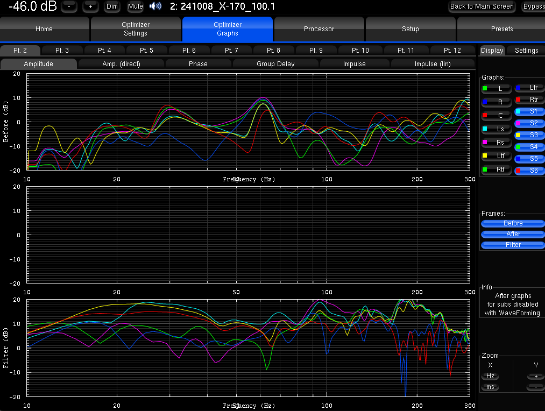Toggle Dim volume
The width and height of the screenshot is (545, 411).
112,6
